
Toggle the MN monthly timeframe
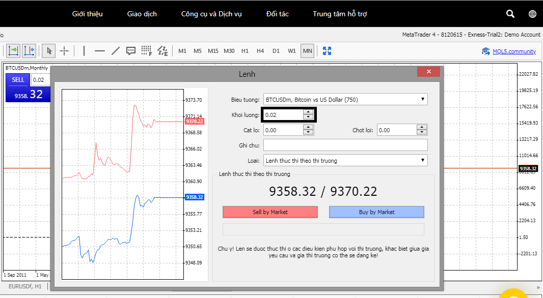coord(307,51)
